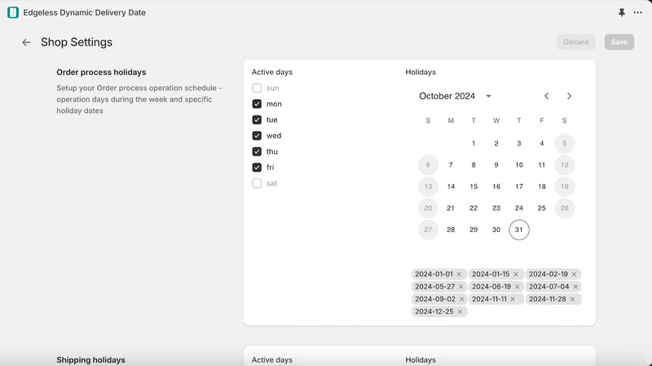This screenshot has height=366, width=652.
Task: Select October 17 on the calendar
Action: click(x=519, y=186)
